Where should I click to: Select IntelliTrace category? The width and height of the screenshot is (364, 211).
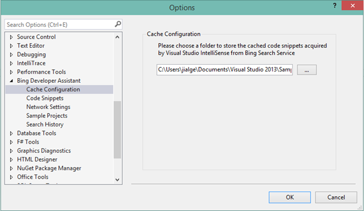pos(31,63)
